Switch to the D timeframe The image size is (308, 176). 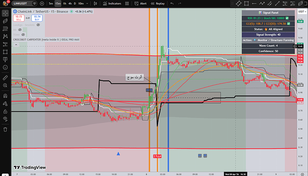[75, 4]
